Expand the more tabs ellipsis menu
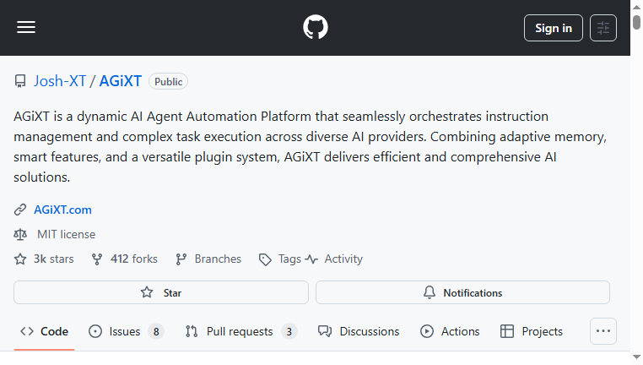 tap(602, 331)
